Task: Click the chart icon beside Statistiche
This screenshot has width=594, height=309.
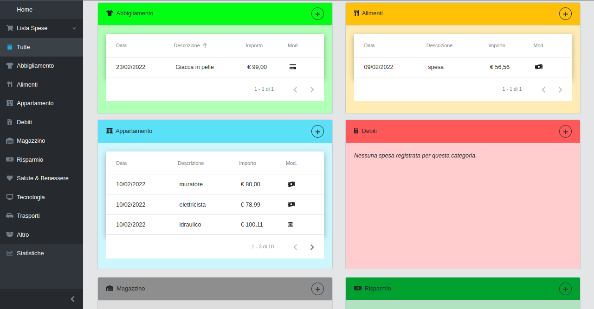Action: pos(10,253)
